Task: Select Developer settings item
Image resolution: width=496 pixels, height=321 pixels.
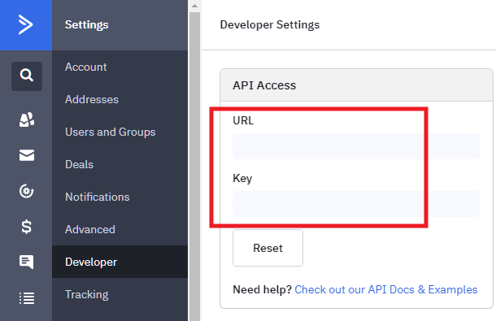Action: tap(120, 262)
